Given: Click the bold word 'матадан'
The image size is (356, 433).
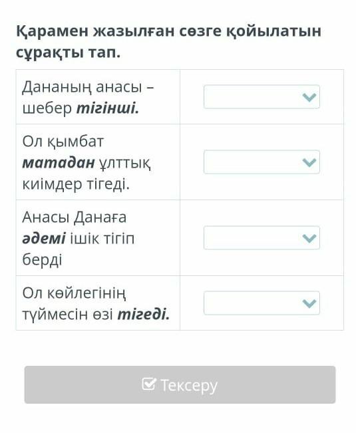Looking at the screenshot, I should (59, 163).
